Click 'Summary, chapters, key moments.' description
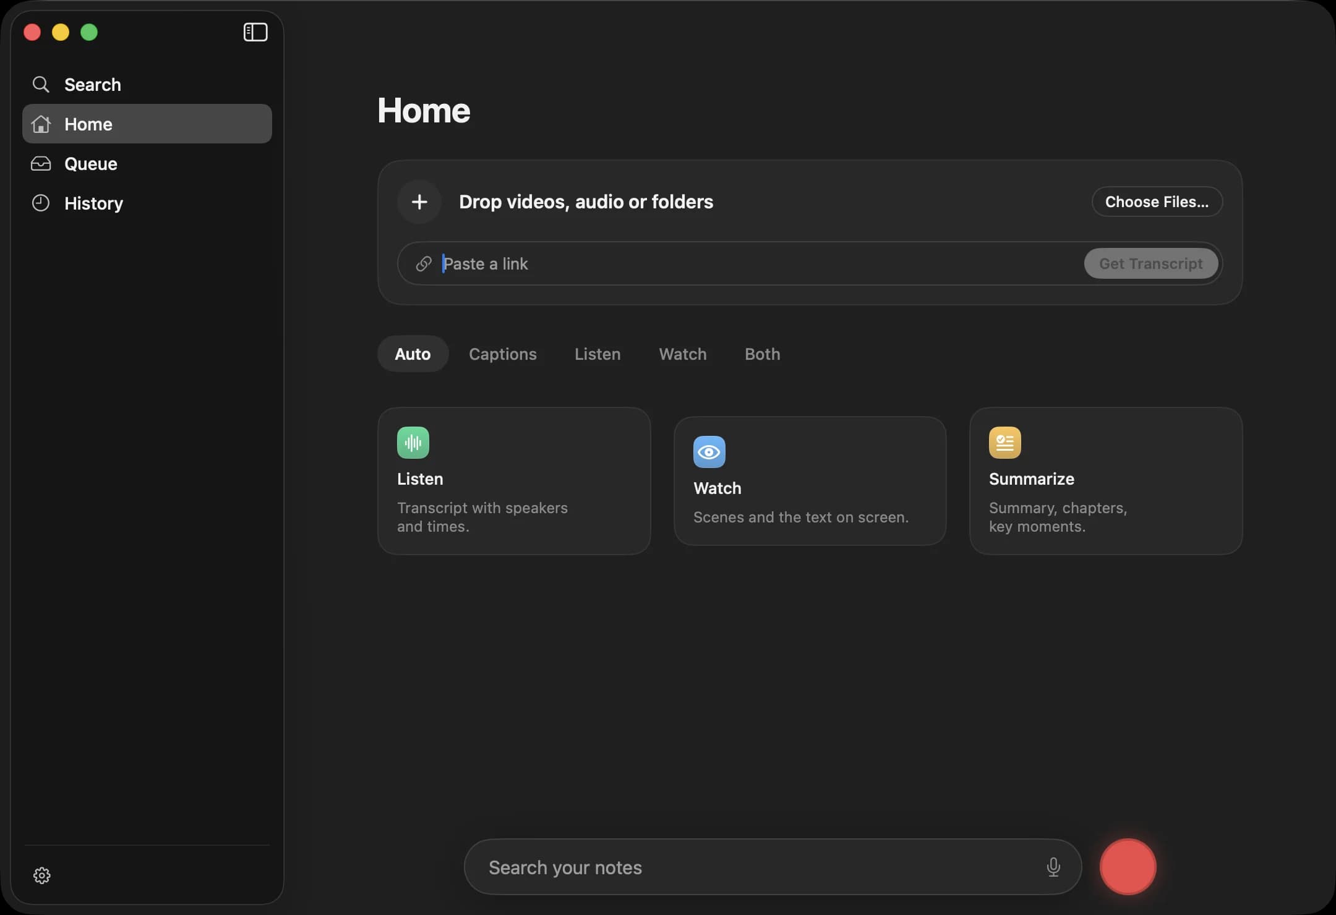Screen dimensions: 1336x915 1058,517
